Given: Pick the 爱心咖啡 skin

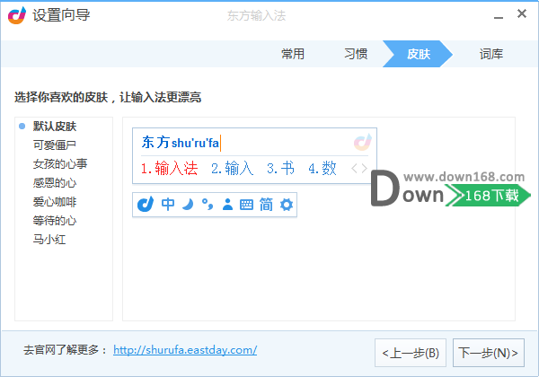Looking at the screenshot, I should [x=54, y=202].
